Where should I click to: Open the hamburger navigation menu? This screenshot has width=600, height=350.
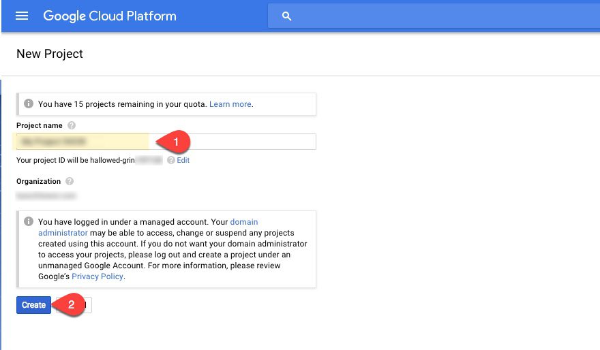pyautogui.click(x=22, y=16)
